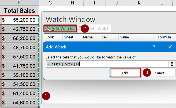
Task: Click the Add button in dialog
Action: [125, 73]
